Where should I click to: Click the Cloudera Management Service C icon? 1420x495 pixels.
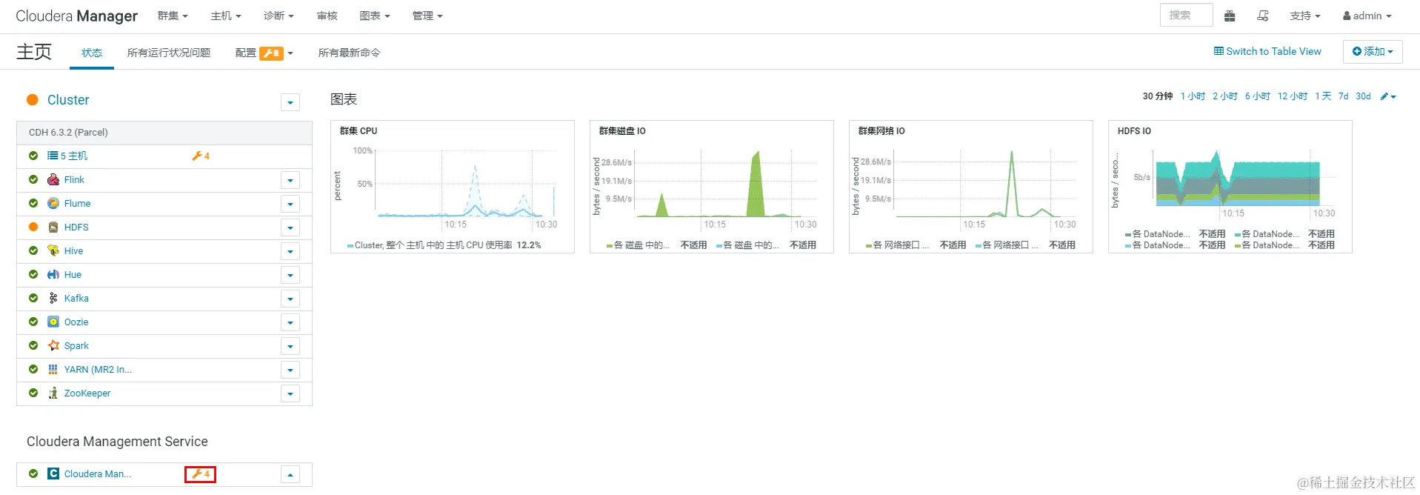tap(53, 474)
